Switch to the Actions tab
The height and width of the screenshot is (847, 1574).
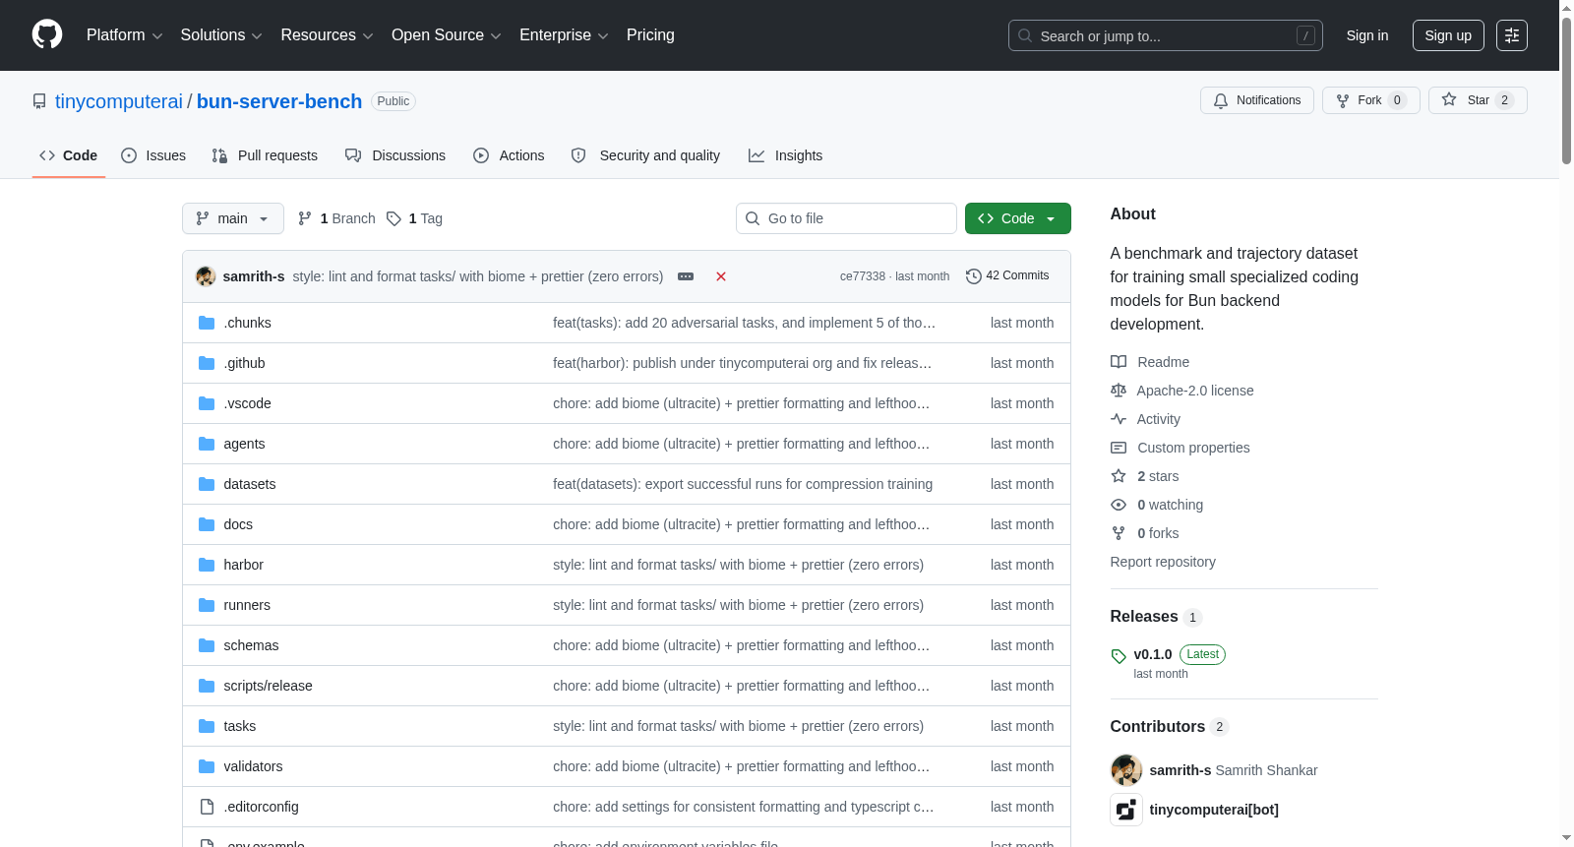[509, 155]
